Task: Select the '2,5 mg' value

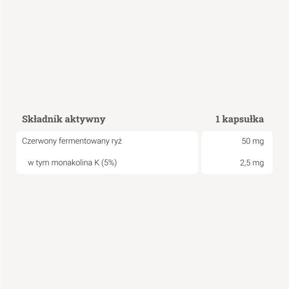Action: tap(252, 163)
